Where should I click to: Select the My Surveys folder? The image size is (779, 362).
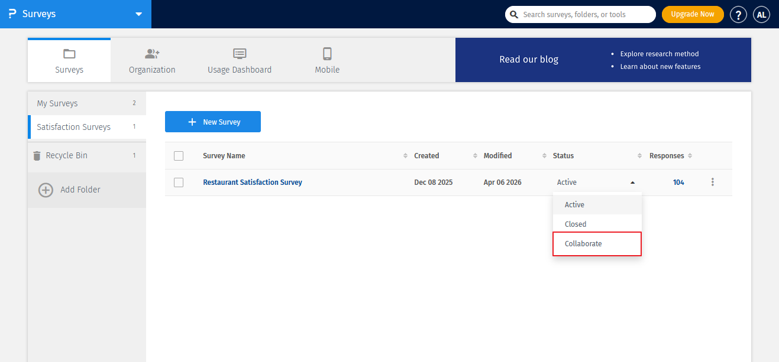[x=87, y=103]
